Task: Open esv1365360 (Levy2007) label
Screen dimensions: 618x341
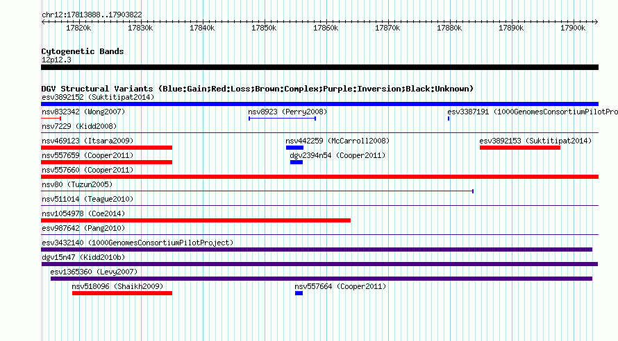Action: (x=94, y=272)
